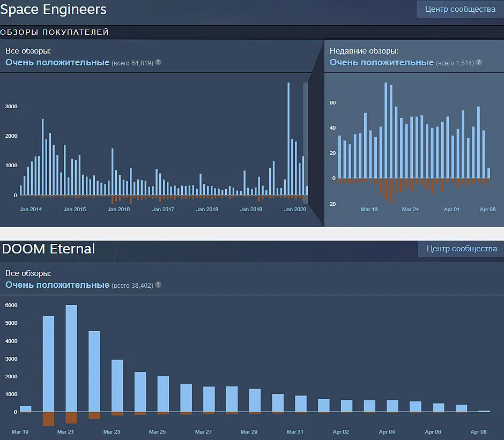Click DOOM Eternal negative bar under Mar 20

click(x=49, y=419)
